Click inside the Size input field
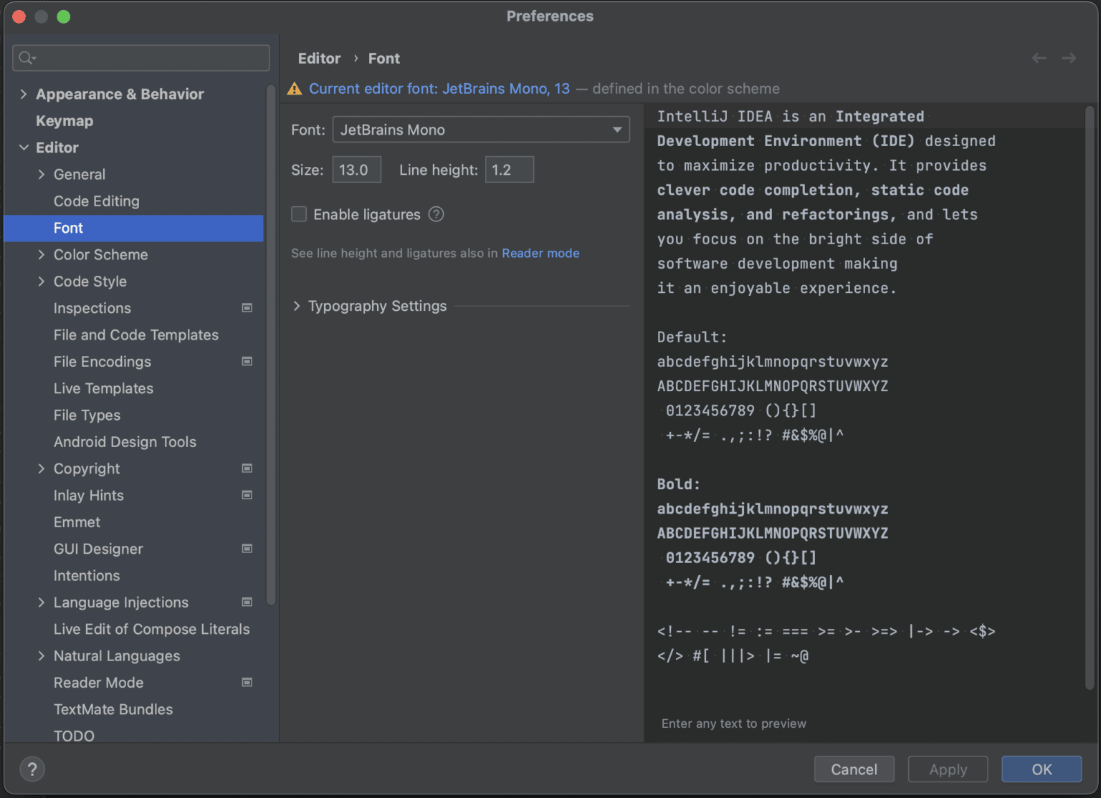 (356, 170)
